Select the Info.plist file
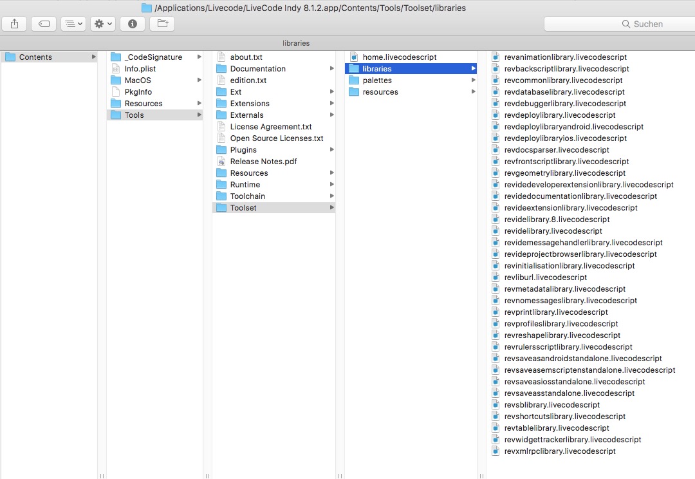The height and width of the screenshot is (479, 695). click(x=140, y=69)
